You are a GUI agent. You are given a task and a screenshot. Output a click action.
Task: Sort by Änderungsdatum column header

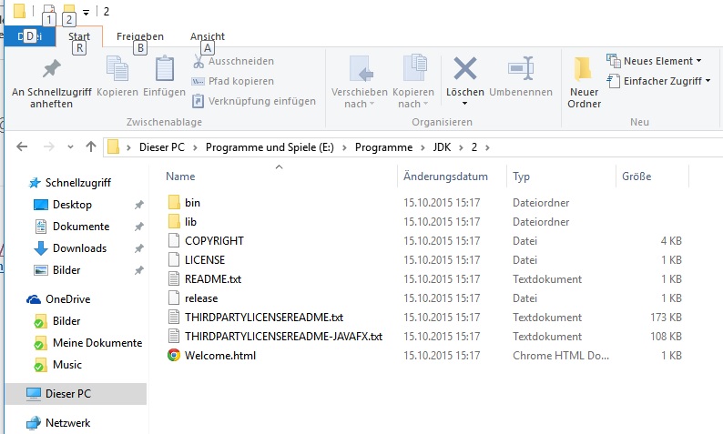pyautogui.click(x=445, y=177)
